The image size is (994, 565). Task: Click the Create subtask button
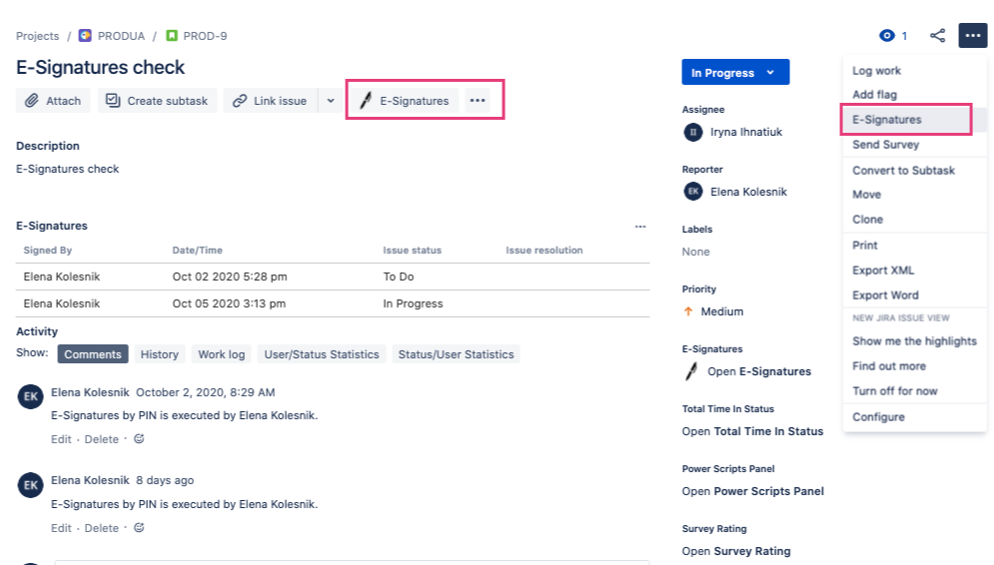[x=157, y=101]
